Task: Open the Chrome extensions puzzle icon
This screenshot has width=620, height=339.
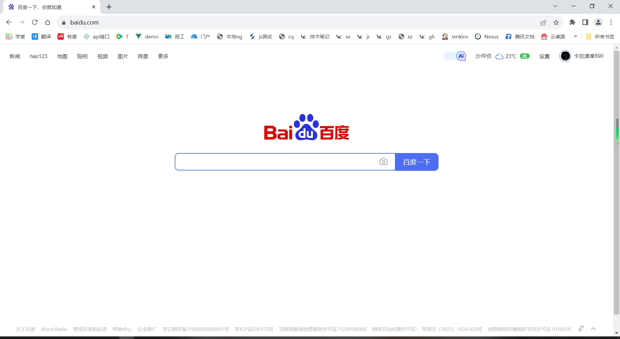Action: (x=572, y=22)
